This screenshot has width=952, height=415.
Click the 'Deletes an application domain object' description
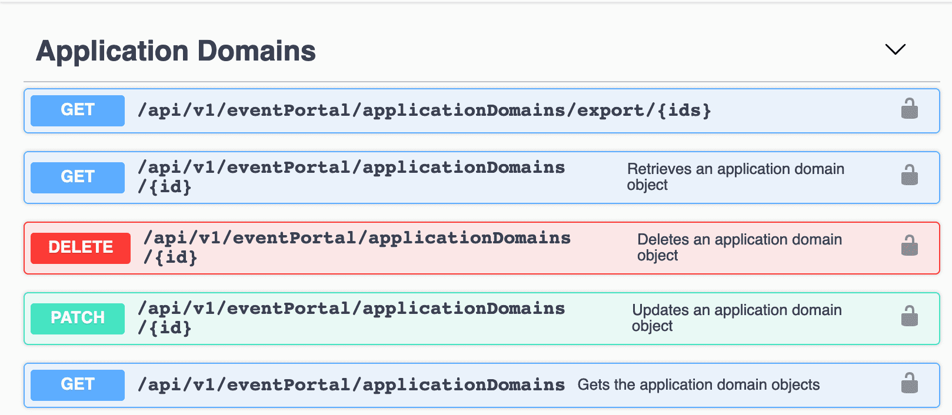[x=739, y=247]
